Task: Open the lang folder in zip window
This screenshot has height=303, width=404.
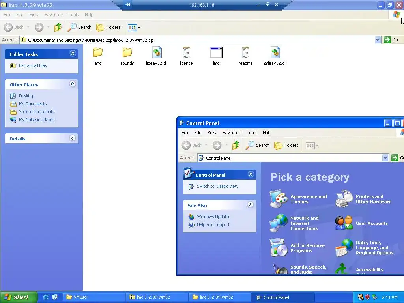Action: 98,52
